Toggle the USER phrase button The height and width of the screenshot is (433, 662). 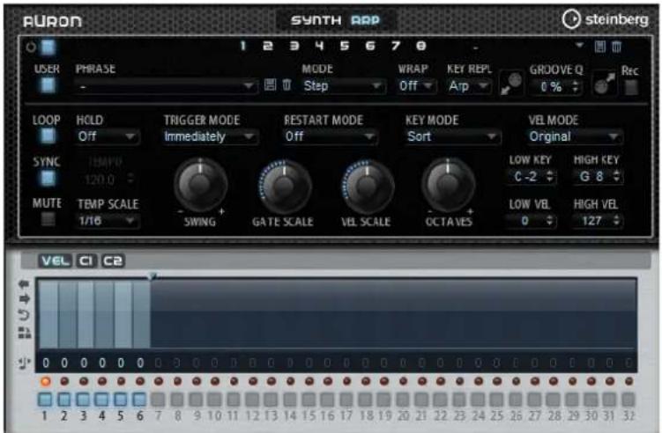48,85
